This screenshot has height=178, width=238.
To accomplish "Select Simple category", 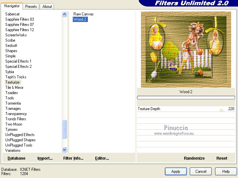I will (10, 56).
